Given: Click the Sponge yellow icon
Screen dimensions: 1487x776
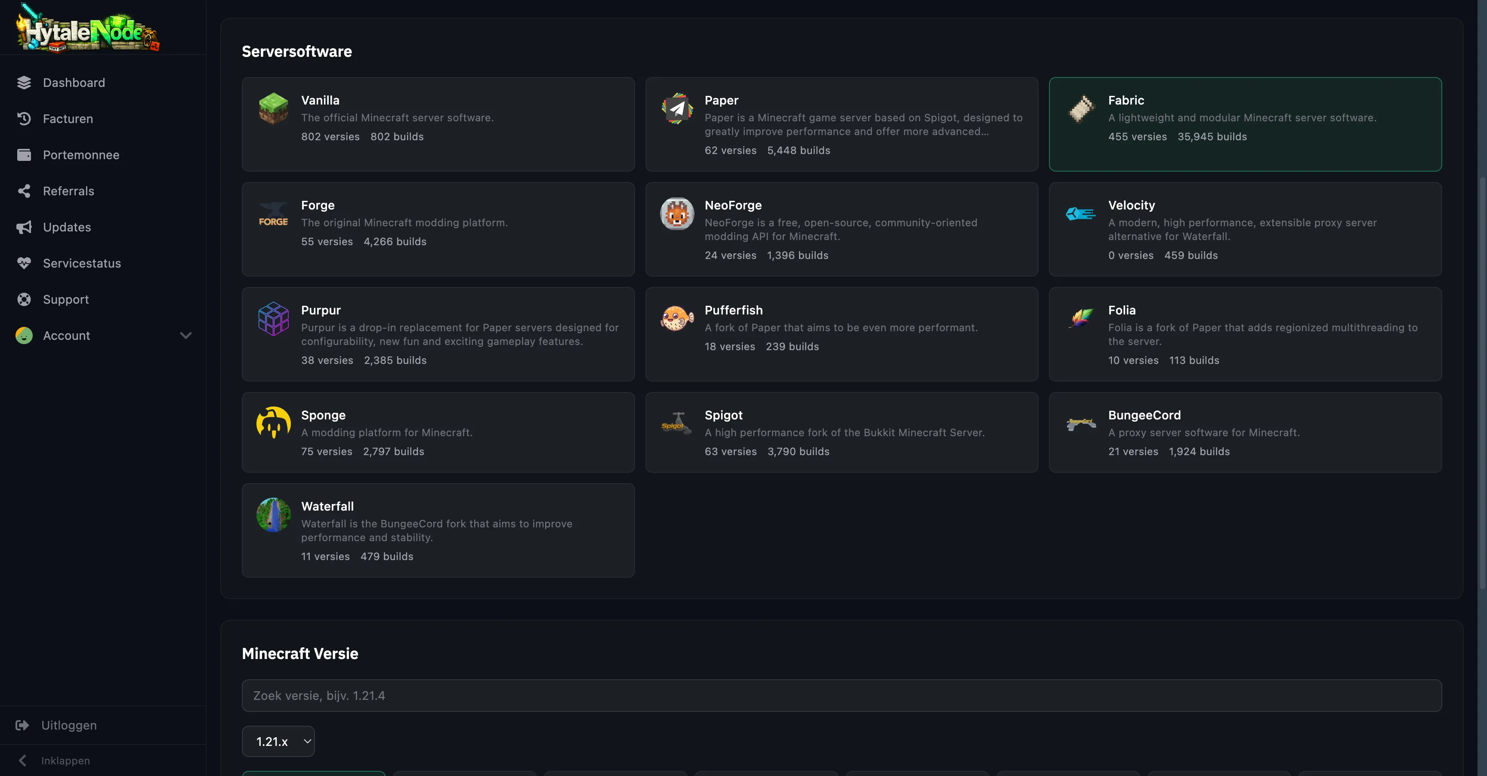Looking at the screenshot, I should (273, 423).
